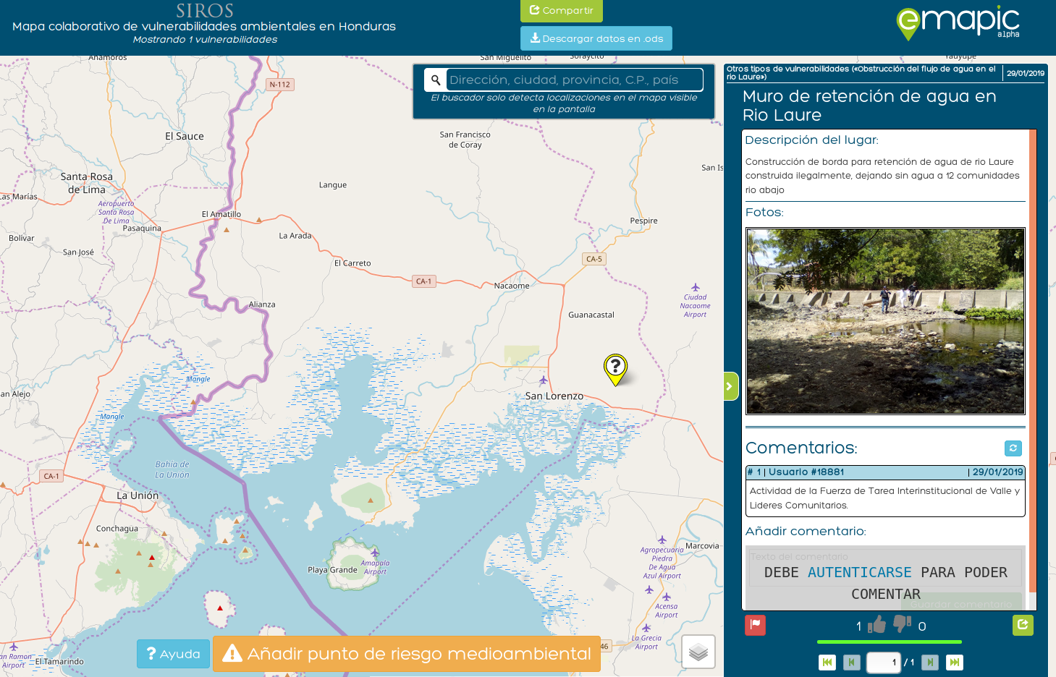Go to the next vulnerability record
The width and height of the screenshot is (1056, 677).
[x=930, y=662]
